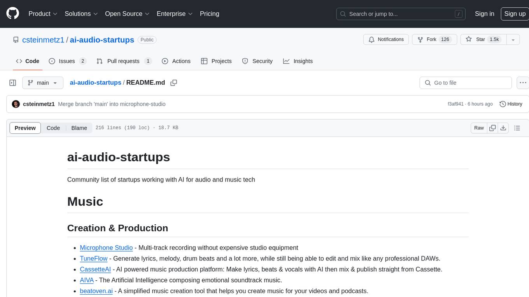This screenshot has width=529, height=297.
Task: Open csteinmetz1 avatar in commit bar
Action: [x=16, y=104]
